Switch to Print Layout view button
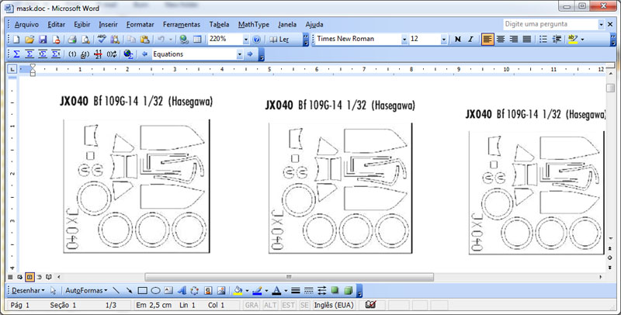Image resolution: width=621 pixels, height=315 pixels. [x=29, y=277]
